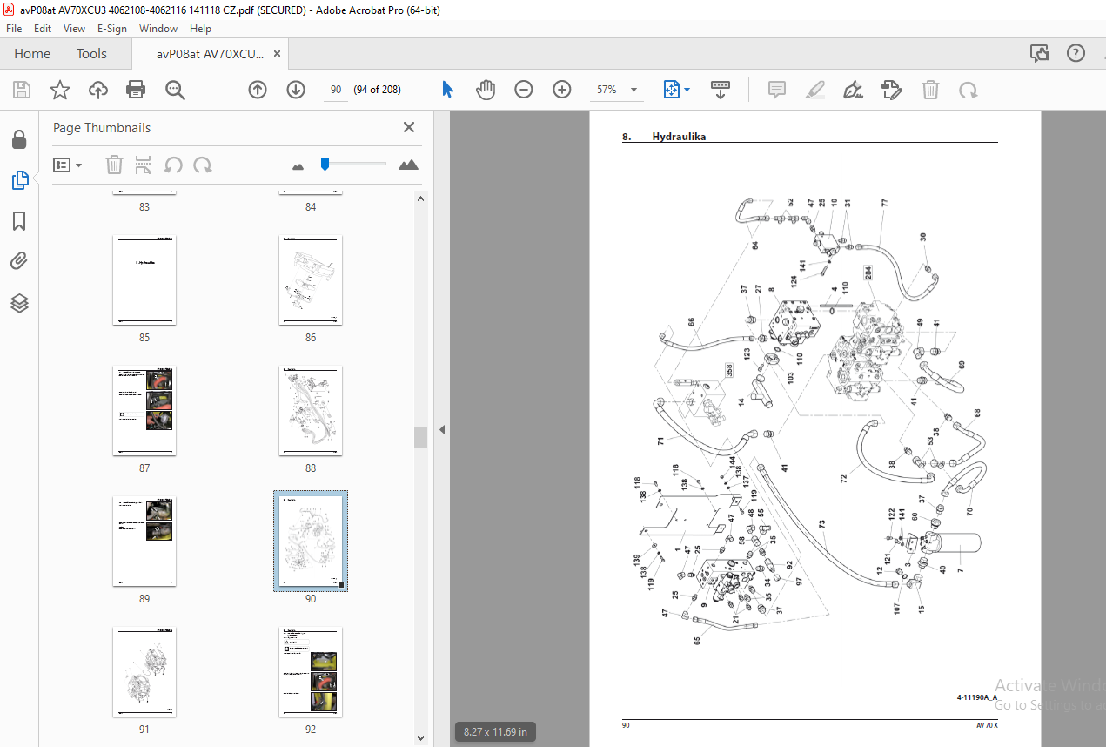Print the document with printer icon

pos(136,90)
